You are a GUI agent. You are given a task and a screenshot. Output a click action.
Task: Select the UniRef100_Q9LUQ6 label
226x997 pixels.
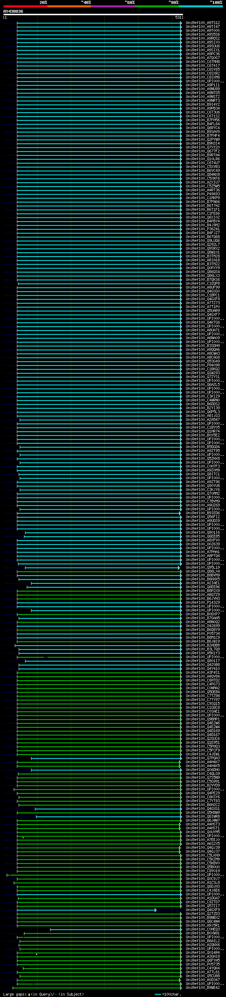[x=203, y=241]
